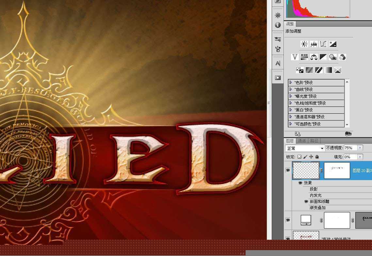Hide the 图层 20 副本 layer
This screenshot has width=372, height=256.
288,170
